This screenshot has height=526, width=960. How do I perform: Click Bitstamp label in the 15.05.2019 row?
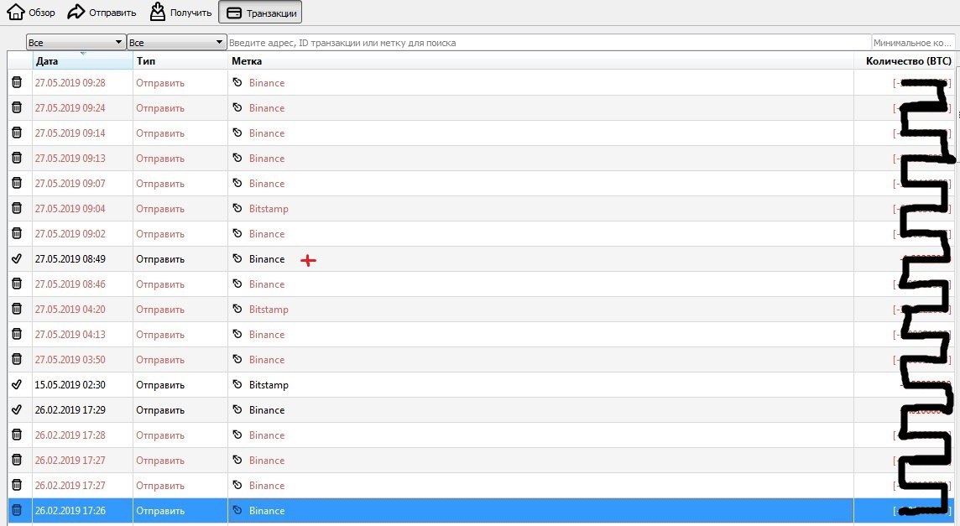269,384
